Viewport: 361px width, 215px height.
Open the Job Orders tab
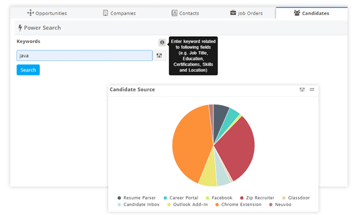click(x=246, y=13)
